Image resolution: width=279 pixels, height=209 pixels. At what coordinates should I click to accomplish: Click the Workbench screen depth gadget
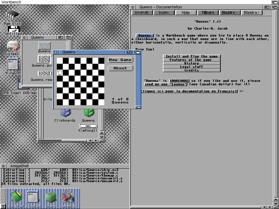click(x=275, y=2)
